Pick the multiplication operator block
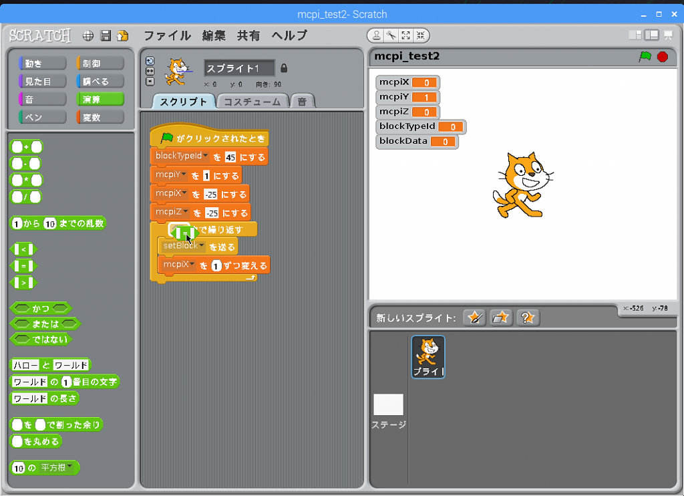The height and width of the screenshot is (496, 684). [x=27, y=180]
